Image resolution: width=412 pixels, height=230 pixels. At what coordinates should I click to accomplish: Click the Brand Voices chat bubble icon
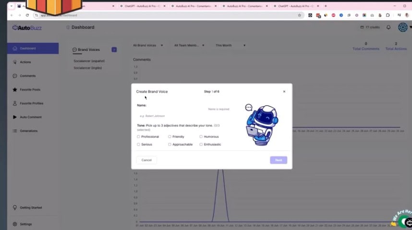coord(74,49)
